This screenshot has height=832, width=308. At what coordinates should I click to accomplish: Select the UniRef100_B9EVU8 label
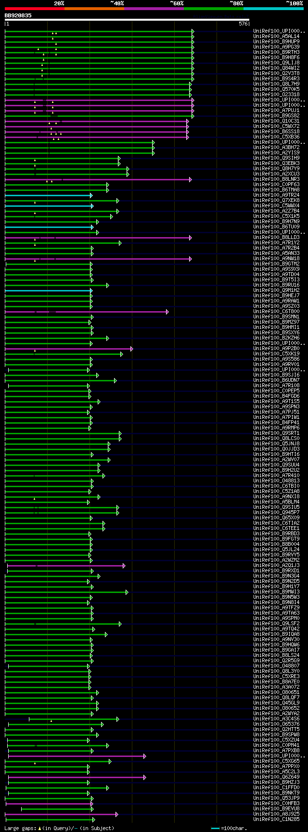(x=276, y=809)
